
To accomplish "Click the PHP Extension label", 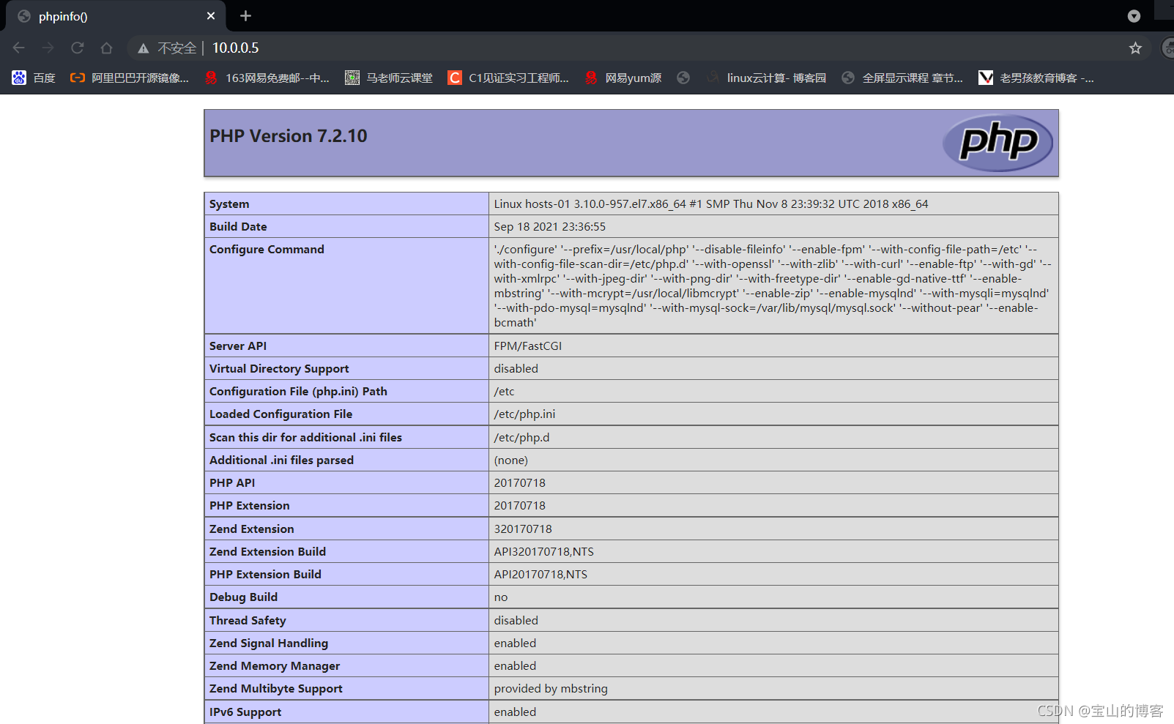I will tap(249, 506).
